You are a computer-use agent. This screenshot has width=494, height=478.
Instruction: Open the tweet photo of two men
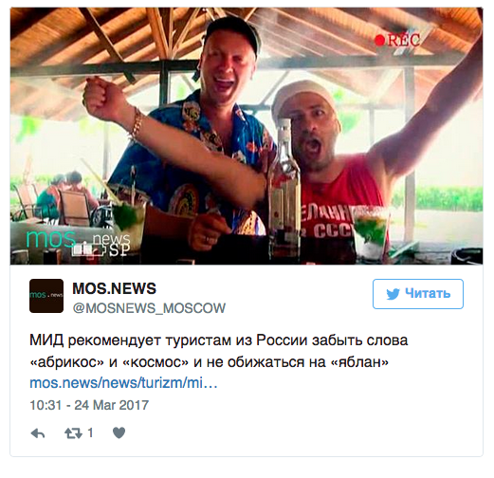point(247,136)
